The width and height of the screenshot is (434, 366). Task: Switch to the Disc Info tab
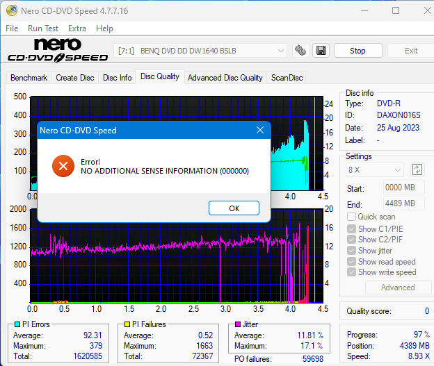(x=117, y=78)
